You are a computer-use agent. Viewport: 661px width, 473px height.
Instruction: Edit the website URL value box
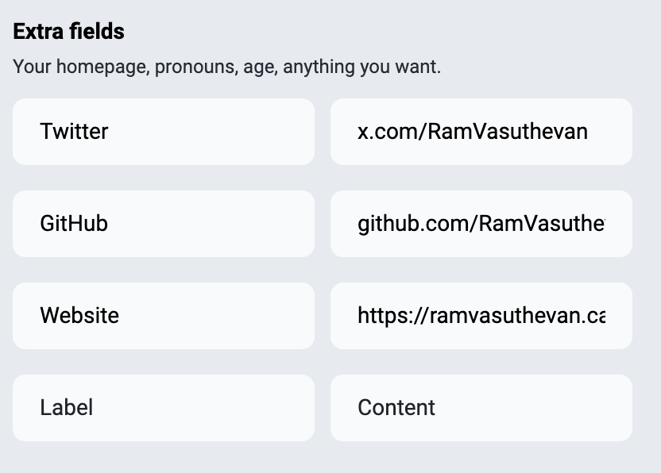pyautogui.click(x=481, y=316)
